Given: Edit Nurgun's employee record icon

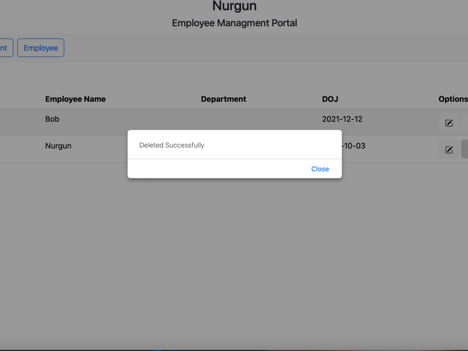Looking at the screenshot, I should coord(449,149).
